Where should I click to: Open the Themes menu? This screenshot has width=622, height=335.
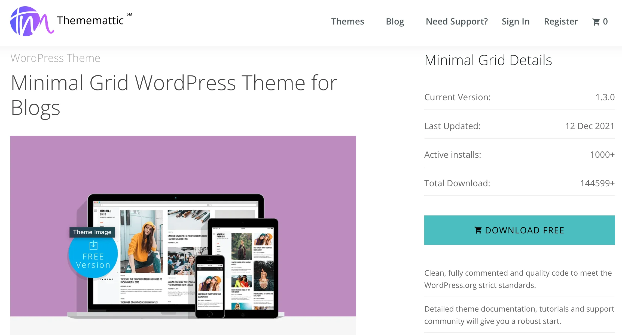pyautogui.click(x=347, y=21)
